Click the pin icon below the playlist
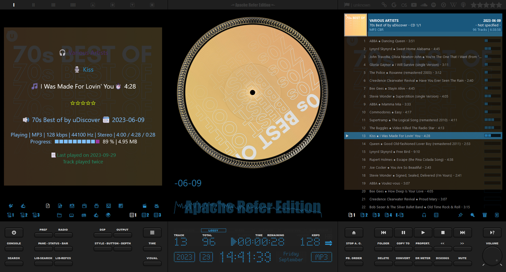506x272 pixels. pyautogui.click(x=461, y=215)
